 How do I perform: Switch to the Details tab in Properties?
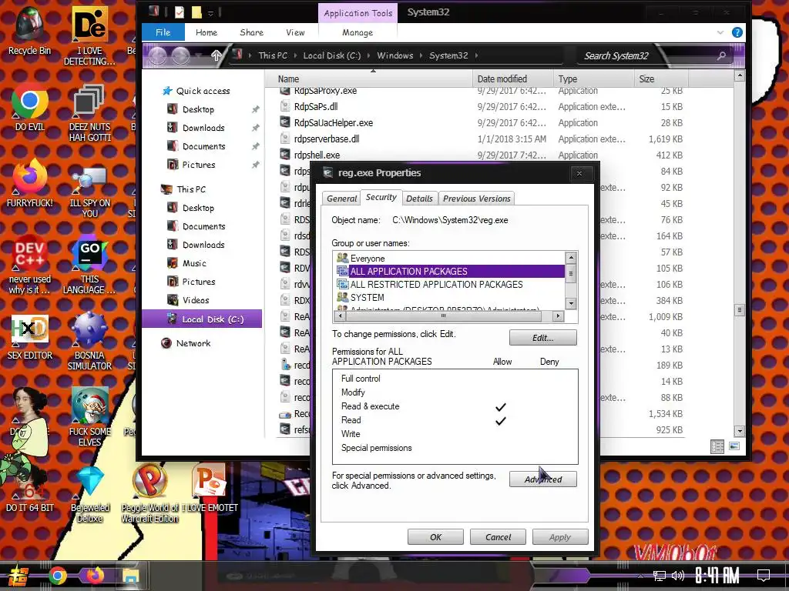pyautogui.click(x=419, y=199)
